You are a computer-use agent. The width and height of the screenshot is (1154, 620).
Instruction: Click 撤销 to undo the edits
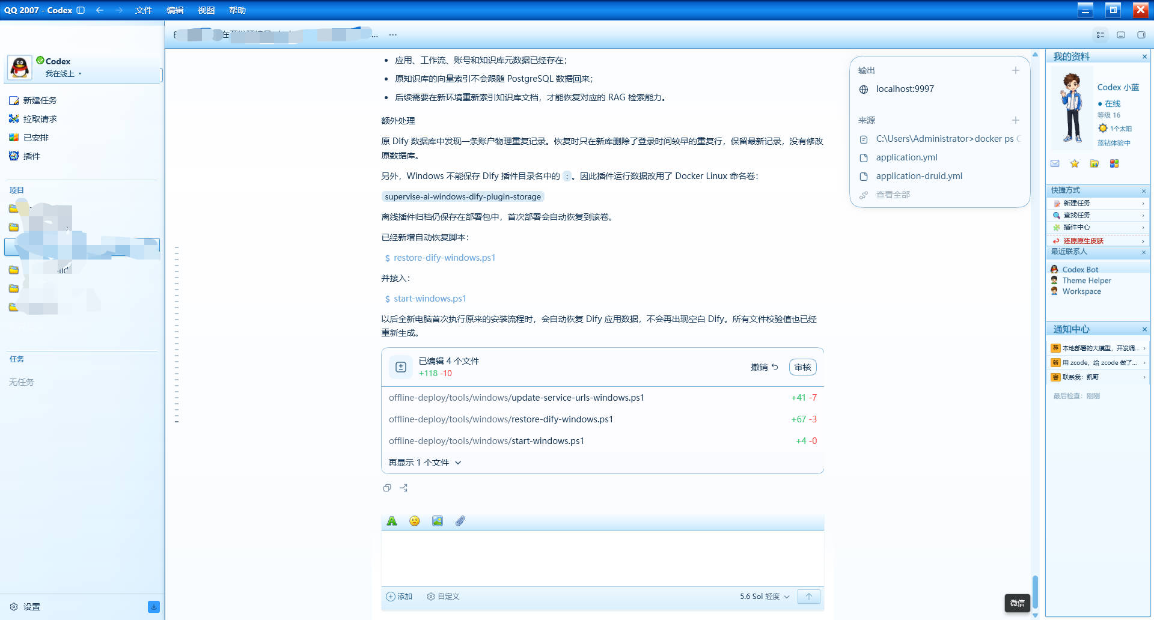(x=764, y=367)
